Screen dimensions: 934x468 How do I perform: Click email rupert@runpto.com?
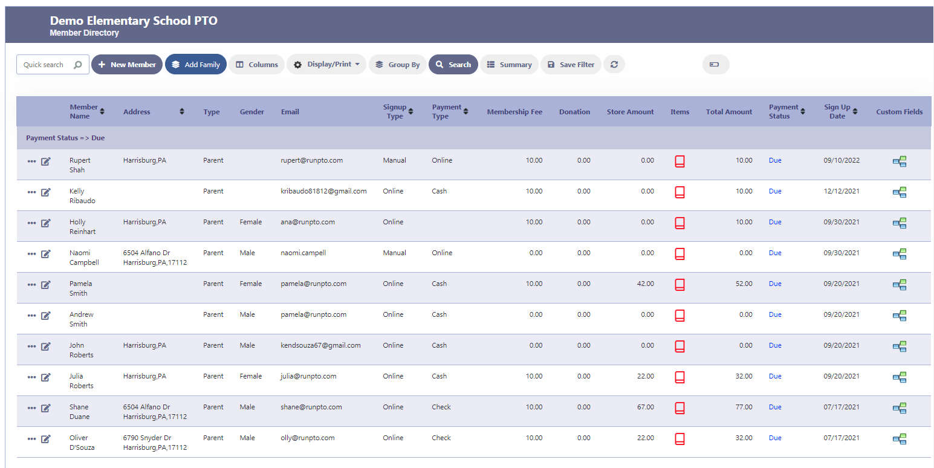(x=312, y=161)
